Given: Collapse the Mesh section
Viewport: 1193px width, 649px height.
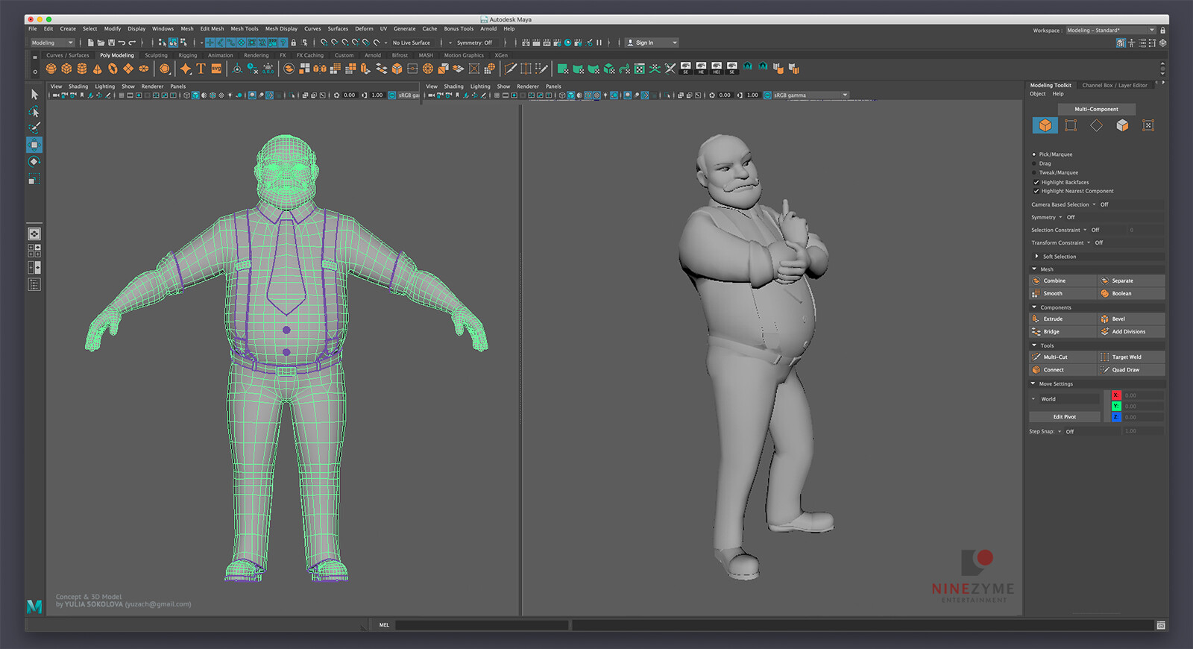Looking at the screenshot, I should (1034, 269).
